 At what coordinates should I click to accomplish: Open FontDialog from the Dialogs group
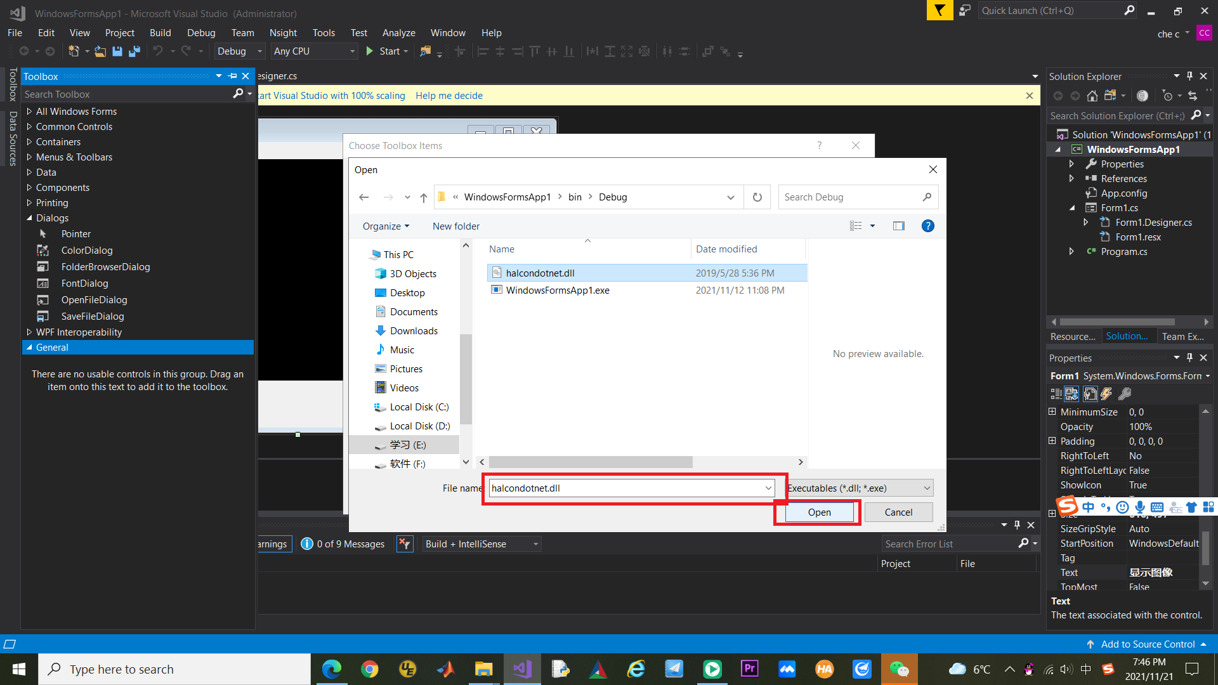point(85,283)
